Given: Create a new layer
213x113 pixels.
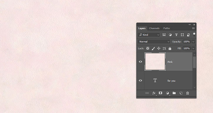Looking at the screenshot, I should [x=181, y=93].
